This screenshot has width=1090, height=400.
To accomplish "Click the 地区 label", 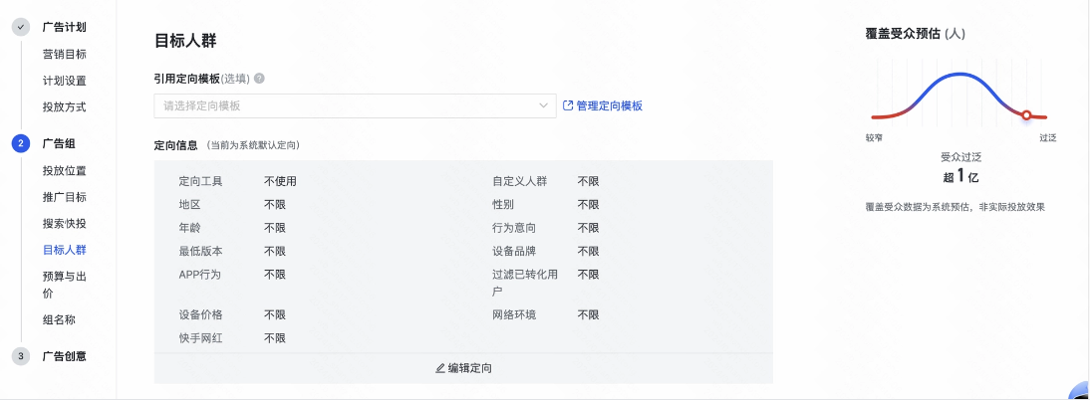I will click(189, 205).
